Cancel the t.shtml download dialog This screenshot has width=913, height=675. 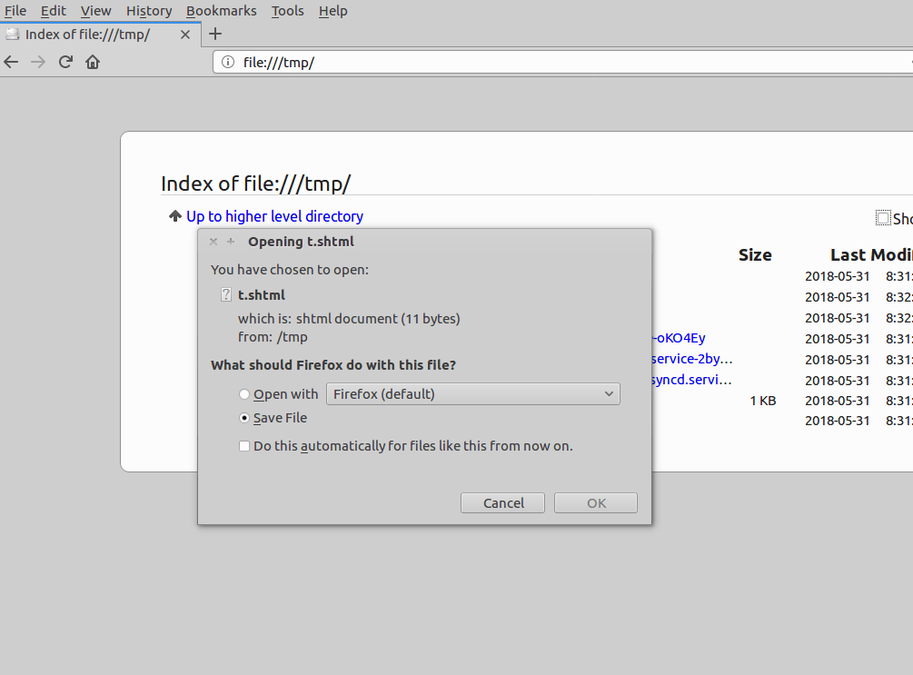[502, 502]
